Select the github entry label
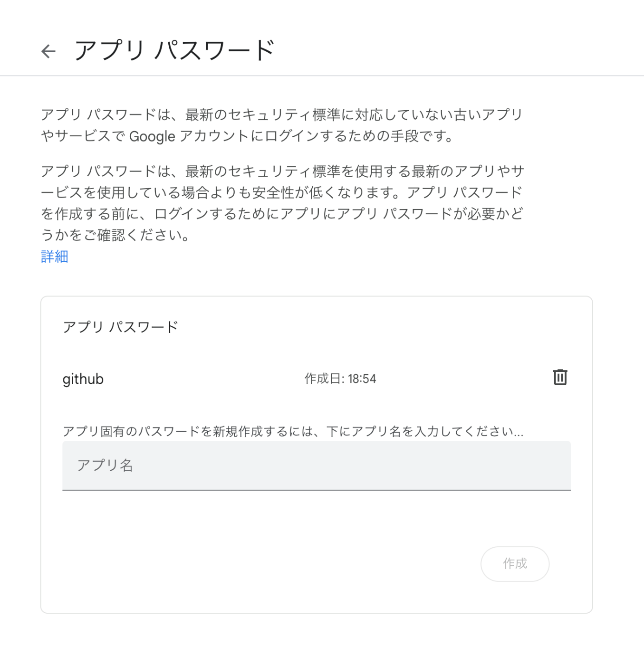This screenshot has height=665, width=644. (x=83, y=379)
